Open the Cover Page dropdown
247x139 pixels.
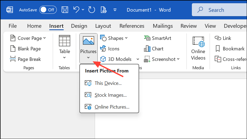(28, 38)
